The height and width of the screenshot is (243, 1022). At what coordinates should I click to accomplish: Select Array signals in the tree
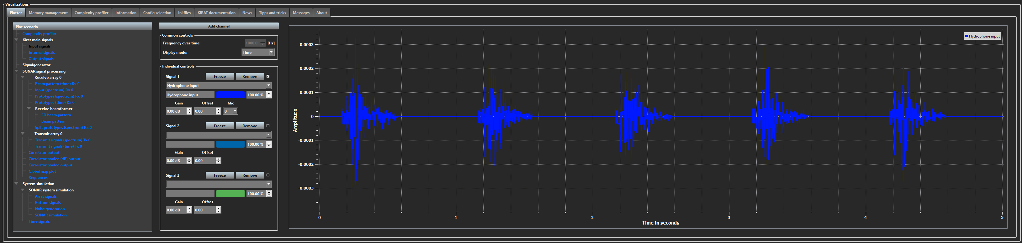click(45, 196)
